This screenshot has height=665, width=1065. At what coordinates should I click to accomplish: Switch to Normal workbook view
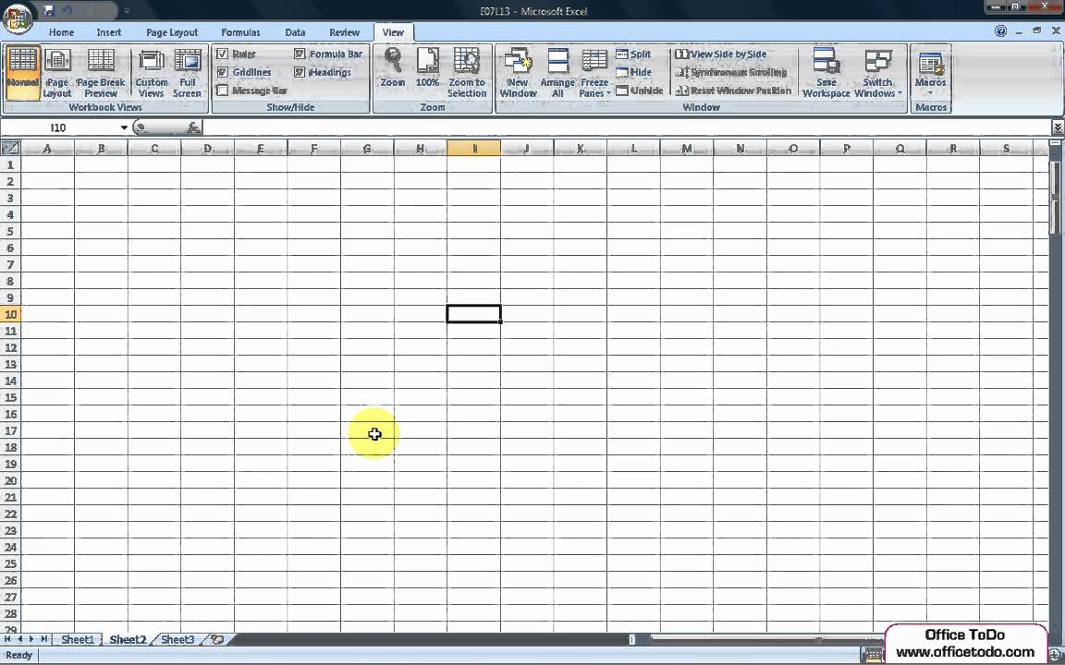point(22,73)
